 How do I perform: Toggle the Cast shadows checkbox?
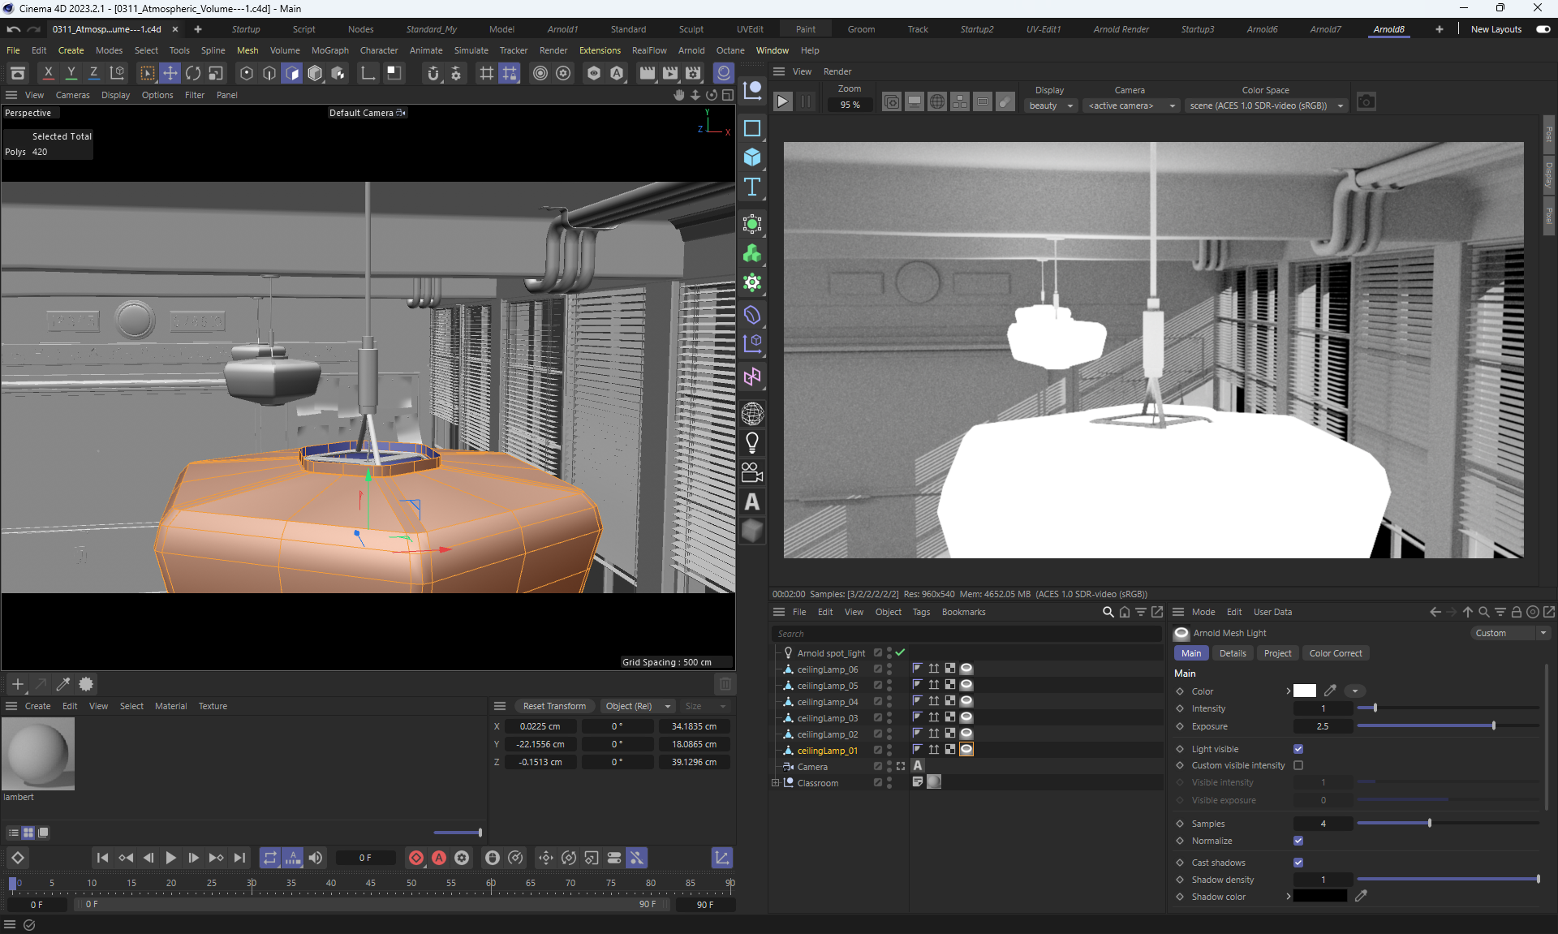(1298, 863)
